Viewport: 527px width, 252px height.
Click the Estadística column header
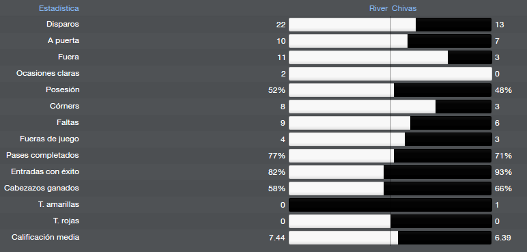pos(59,8)
